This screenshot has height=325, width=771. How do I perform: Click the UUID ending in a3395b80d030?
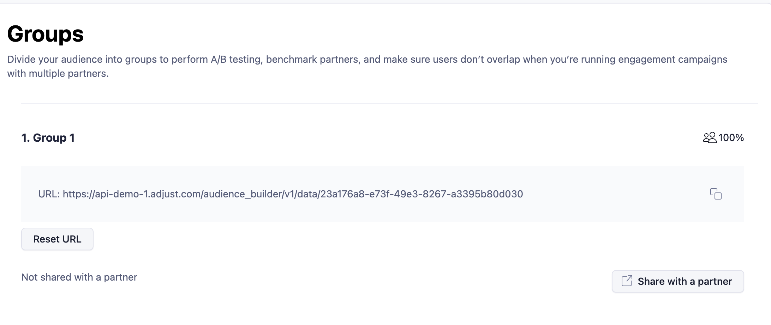pyautogui.click(x=422, y=194)
